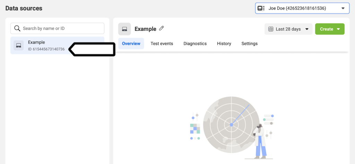This screenshot has width=355, height=164.
Task: Click the Data sources page heading
Action: [24, 8]
